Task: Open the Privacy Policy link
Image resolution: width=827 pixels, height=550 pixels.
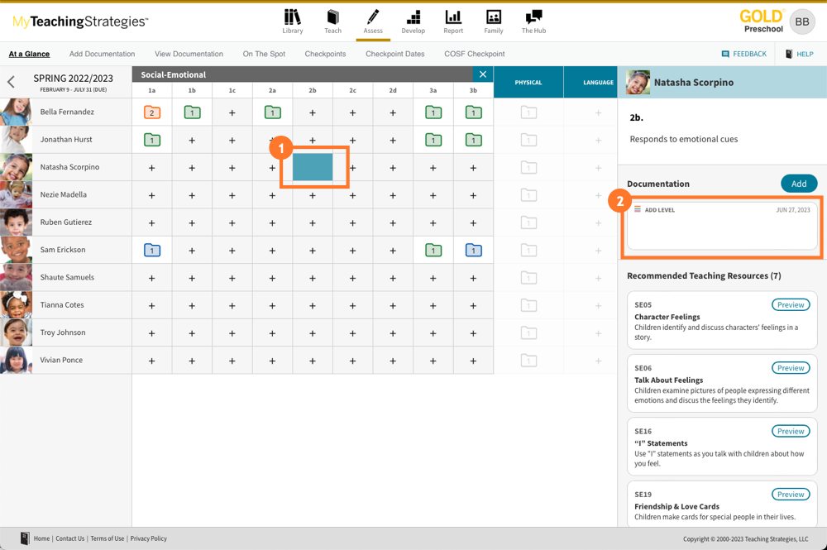Action: pos(148,538)
